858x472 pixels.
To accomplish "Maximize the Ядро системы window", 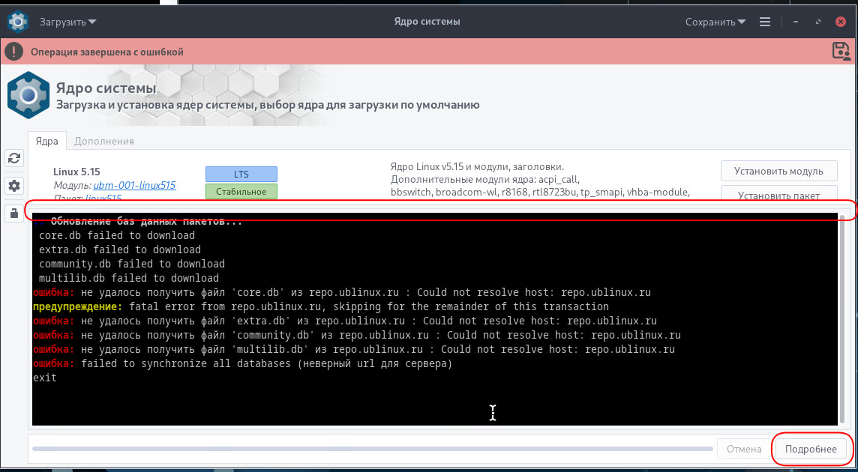I will [x=818, y=22].
